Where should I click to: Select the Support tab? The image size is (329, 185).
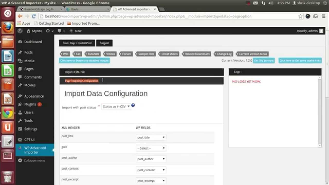coord(104,43)
